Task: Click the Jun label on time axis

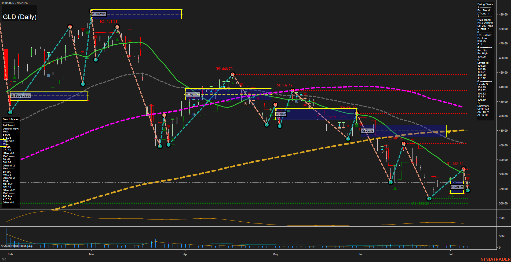Action: tap(361, 254)
